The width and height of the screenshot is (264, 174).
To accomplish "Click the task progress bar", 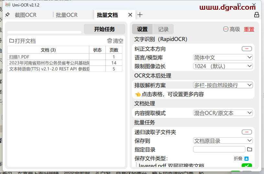I will coord(44,32).
